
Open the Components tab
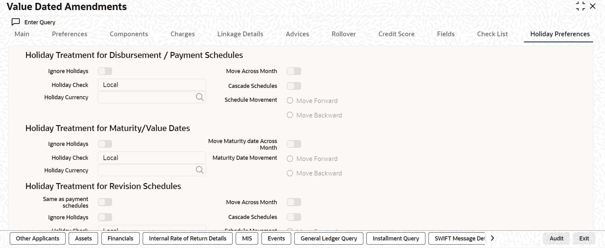(129, 34)
